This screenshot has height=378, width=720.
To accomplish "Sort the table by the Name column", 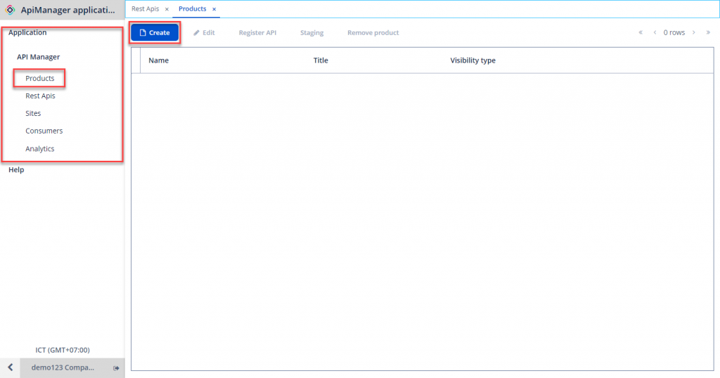I will click(x=159, y=60).
